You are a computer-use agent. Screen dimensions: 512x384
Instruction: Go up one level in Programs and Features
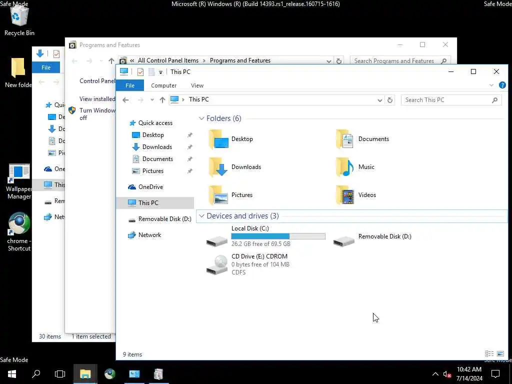pyautogui.click(x=111, y=61)
